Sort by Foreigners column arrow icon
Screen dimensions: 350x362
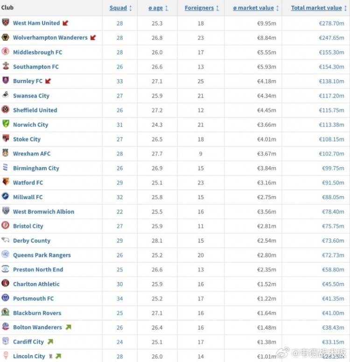217,8
